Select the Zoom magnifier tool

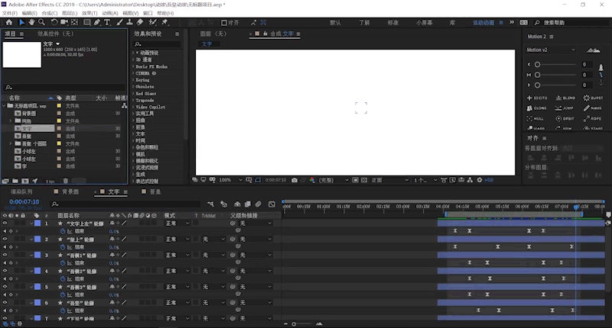(42, 23)
